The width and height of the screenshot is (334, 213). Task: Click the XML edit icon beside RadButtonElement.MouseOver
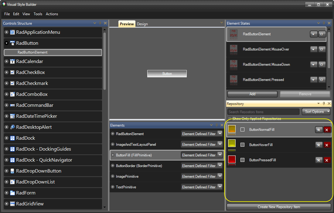click(322, 49)
